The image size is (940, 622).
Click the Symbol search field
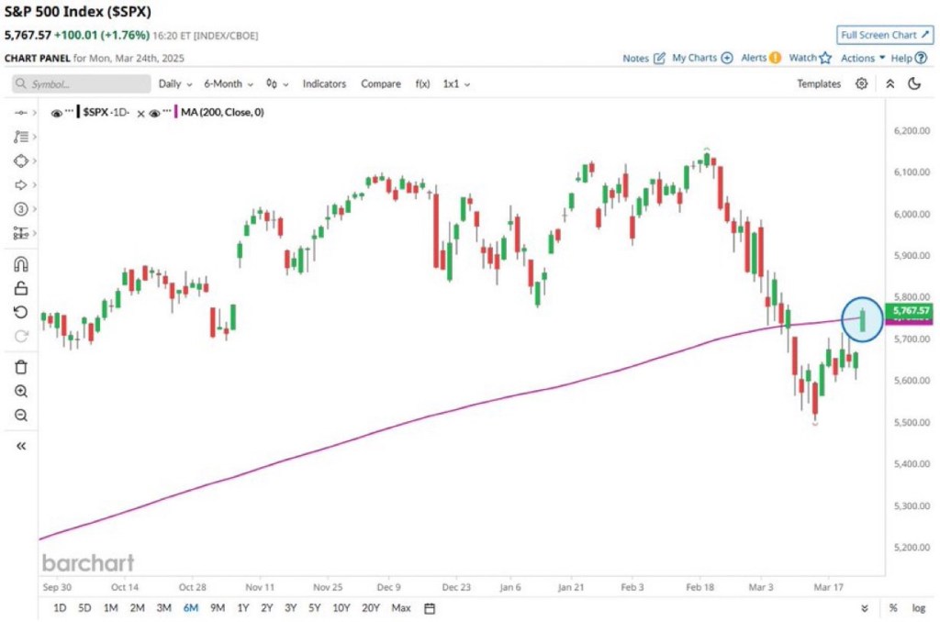point(82,83)
